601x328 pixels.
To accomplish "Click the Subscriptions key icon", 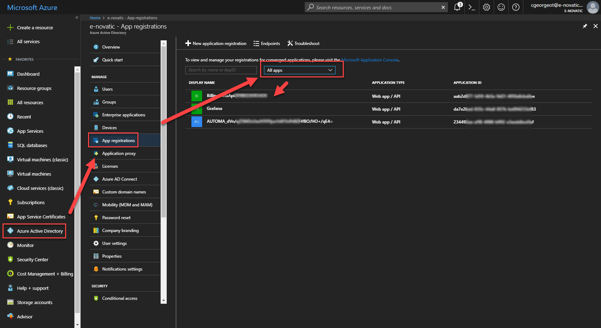I will [x=10, y=202].
